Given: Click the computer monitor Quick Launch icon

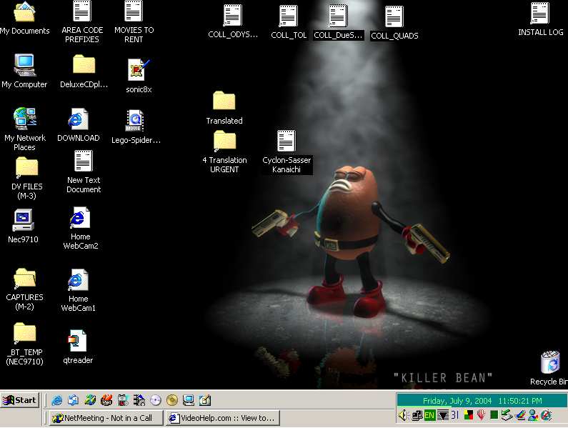Looking at the screenshot, I should (x=189, y=400).
